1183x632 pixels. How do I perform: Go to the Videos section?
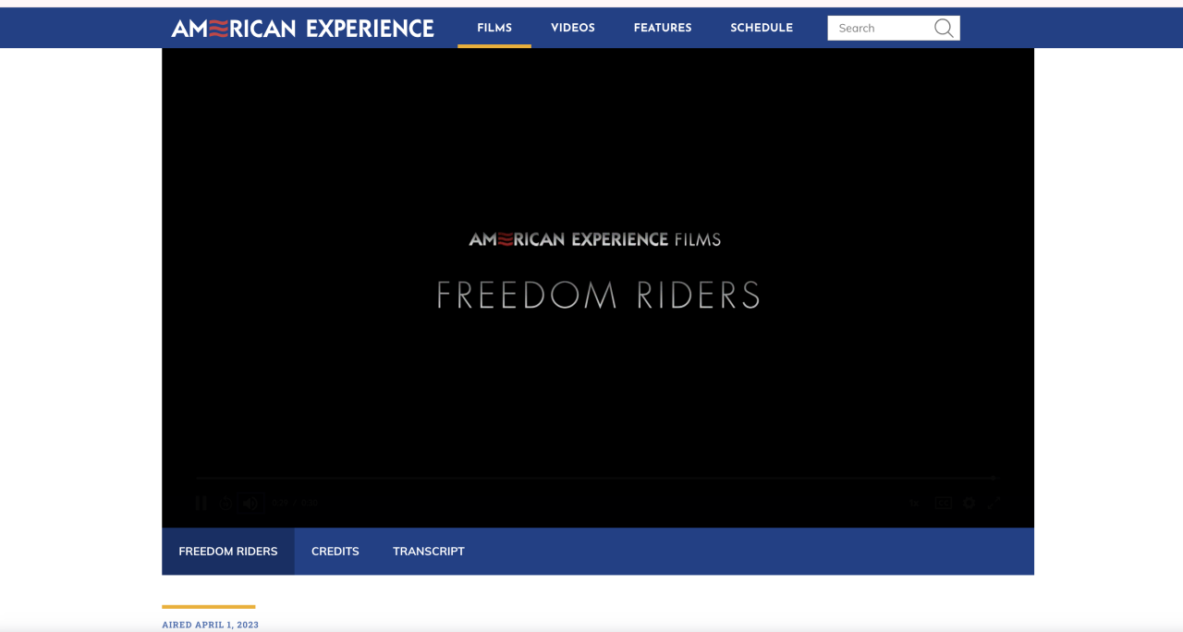(573, 28)
